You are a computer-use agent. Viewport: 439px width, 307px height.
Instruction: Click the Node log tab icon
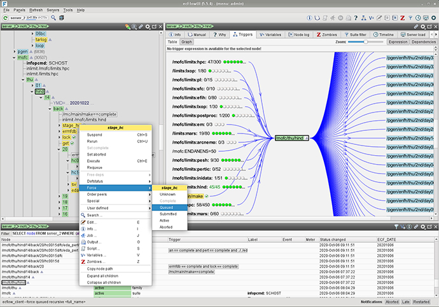(291, 34)
